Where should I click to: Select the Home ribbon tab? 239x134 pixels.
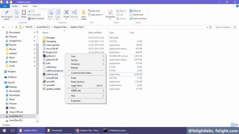[15, 6]
